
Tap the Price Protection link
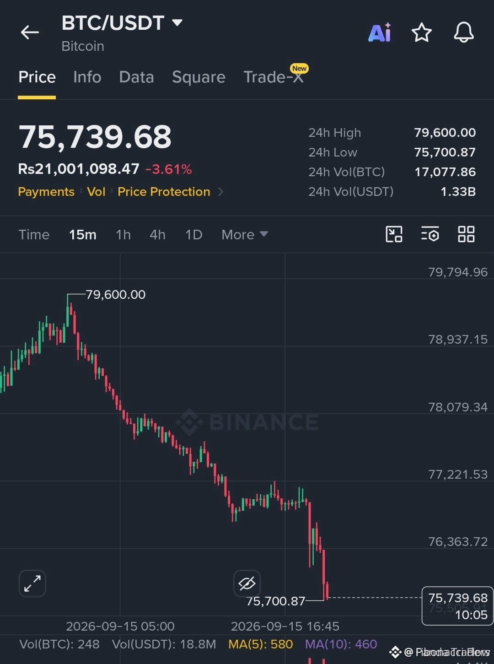(x=164, y=192)
